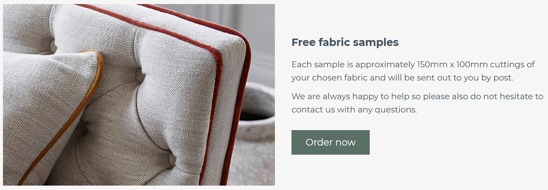Click the word "Free" in the heading
This screenshot has width=548, height=190.
(304, 42)
